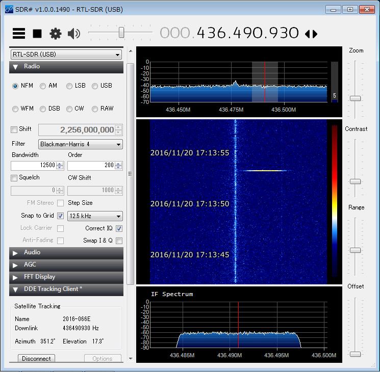Image resolution: width=380 pixels, height=372 pixels.
Task: Click the Zoom slider handle
Action: pyautogui.click(x=355, y=98)
